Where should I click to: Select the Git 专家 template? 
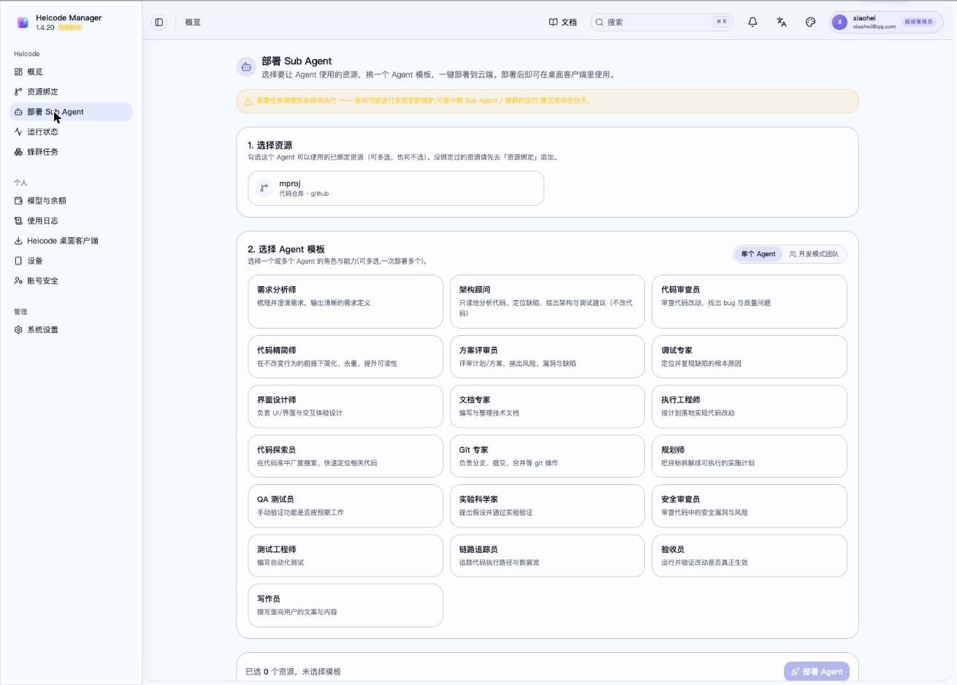547,456
